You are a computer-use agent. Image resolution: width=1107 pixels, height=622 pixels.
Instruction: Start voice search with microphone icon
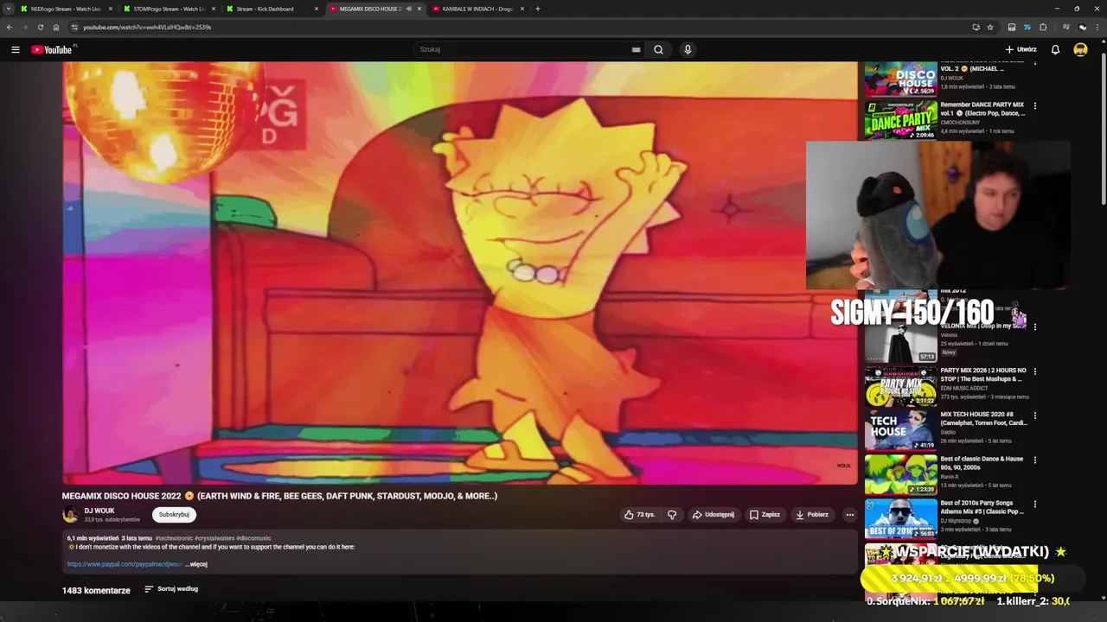(688, 49)
